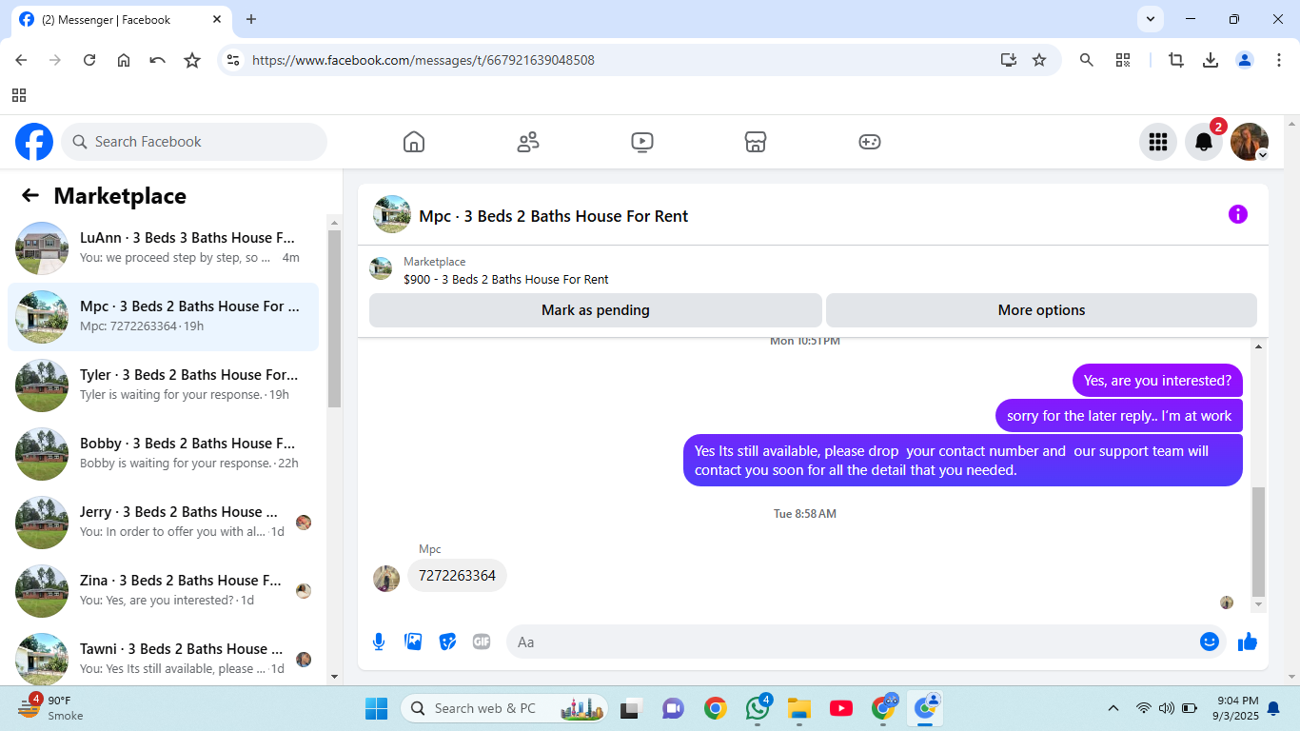Open the crop screenshot toolbar icon
This screenshot has height=731, width=1300.
tap(1176, 60)
